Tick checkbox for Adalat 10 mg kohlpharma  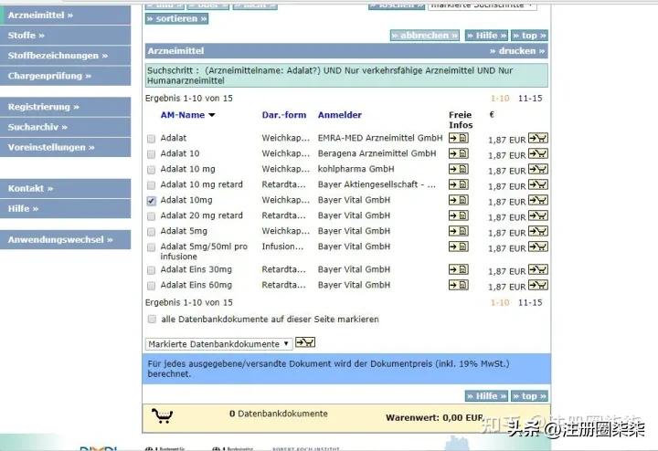click(x=151, y=170)
